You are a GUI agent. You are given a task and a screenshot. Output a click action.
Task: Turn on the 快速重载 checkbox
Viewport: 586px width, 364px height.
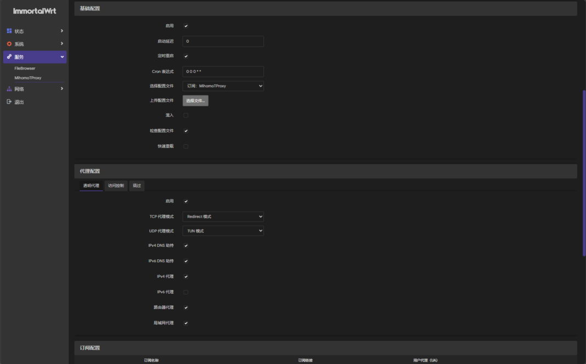(186, 146)
